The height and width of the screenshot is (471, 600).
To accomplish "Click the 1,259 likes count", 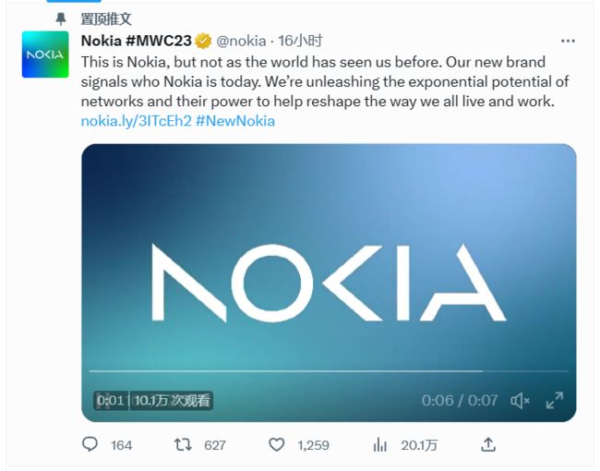I will coord(314,445).
